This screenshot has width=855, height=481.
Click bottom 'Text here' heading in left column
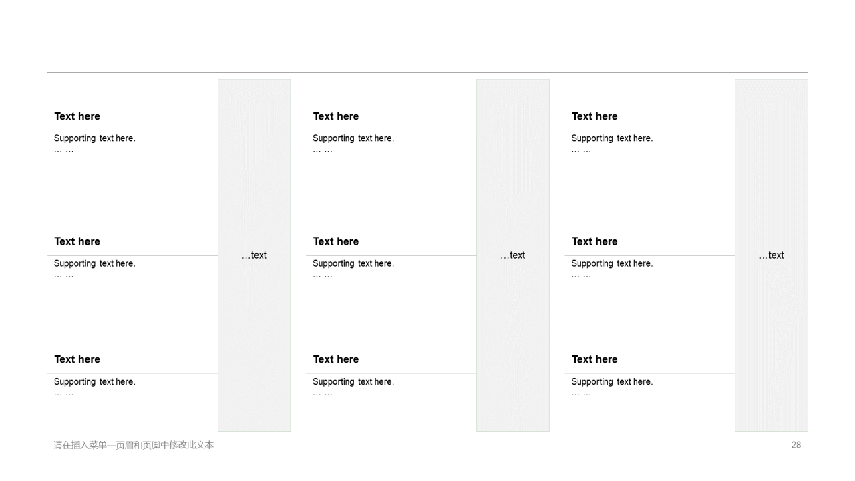[x=77, y=359]
